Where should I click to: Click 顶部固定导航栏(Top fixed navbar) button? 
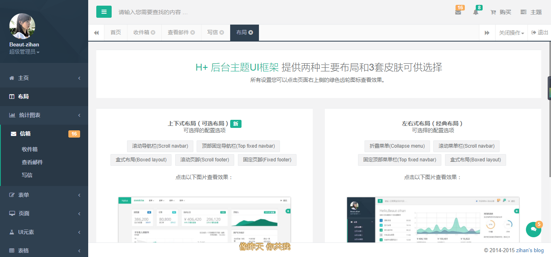pos(238,146)
